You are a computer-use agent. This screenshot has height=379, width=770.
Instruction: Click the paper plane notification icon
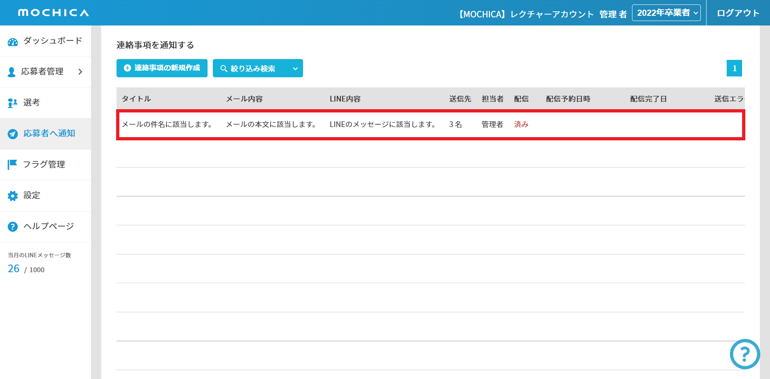(13, 134)
